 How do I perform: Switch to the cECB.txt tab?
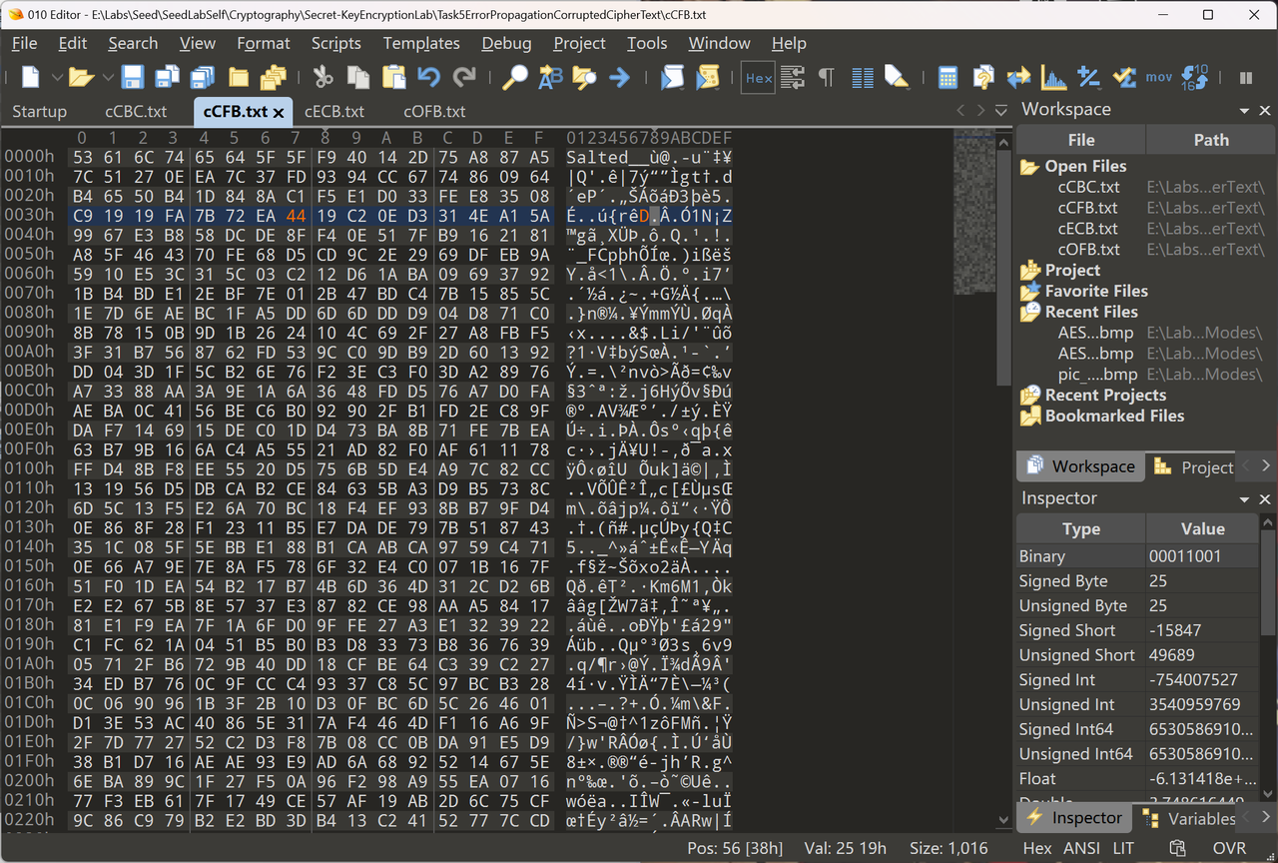click(334, 111)
